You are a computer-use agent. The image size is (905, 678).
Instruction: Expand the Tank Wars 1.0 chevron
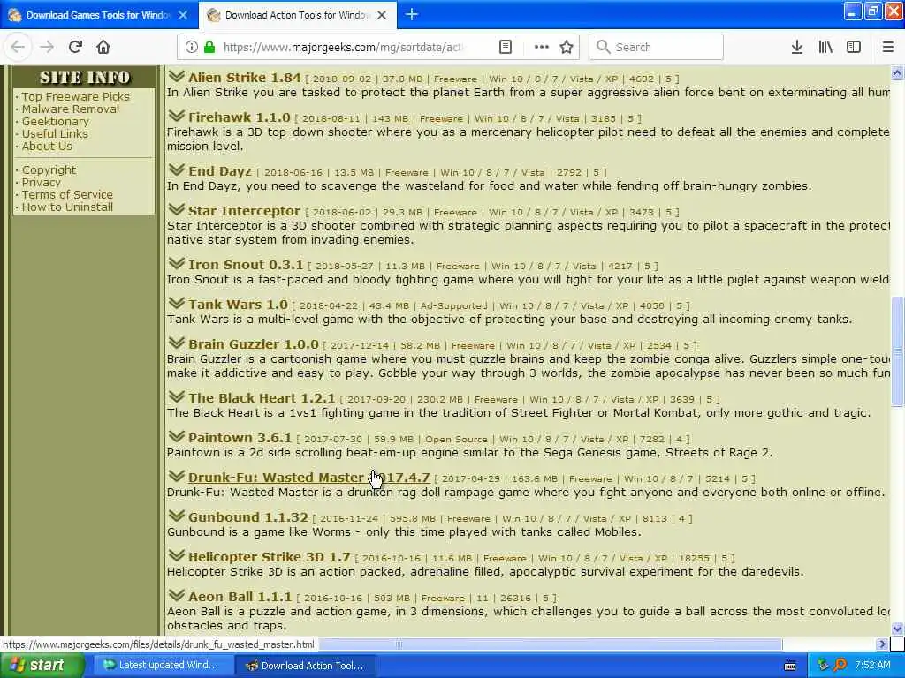[176, 304]
